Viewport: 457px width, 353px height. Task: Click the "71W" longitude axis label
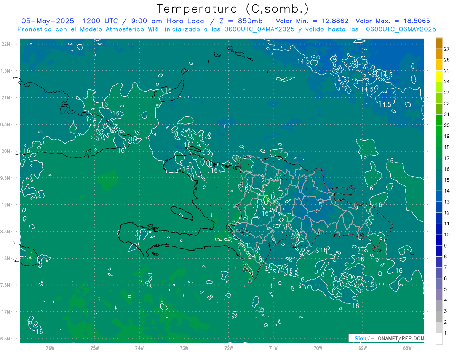tap(273, 348)
